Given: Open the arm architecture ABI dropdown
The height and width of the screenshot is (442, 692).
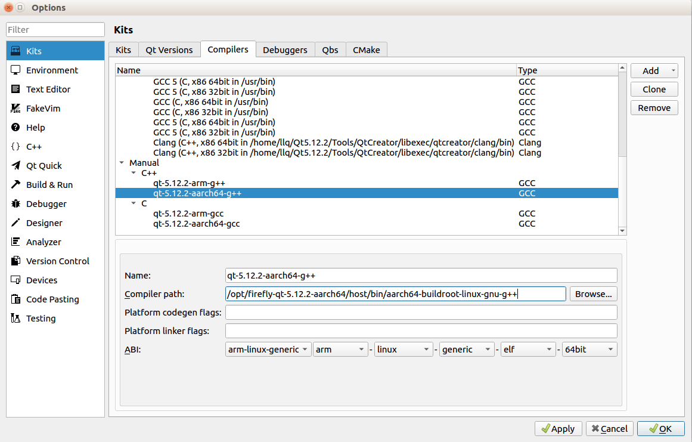Looking at the screenshot, I should pyautogui.click(x=340, y=350).
